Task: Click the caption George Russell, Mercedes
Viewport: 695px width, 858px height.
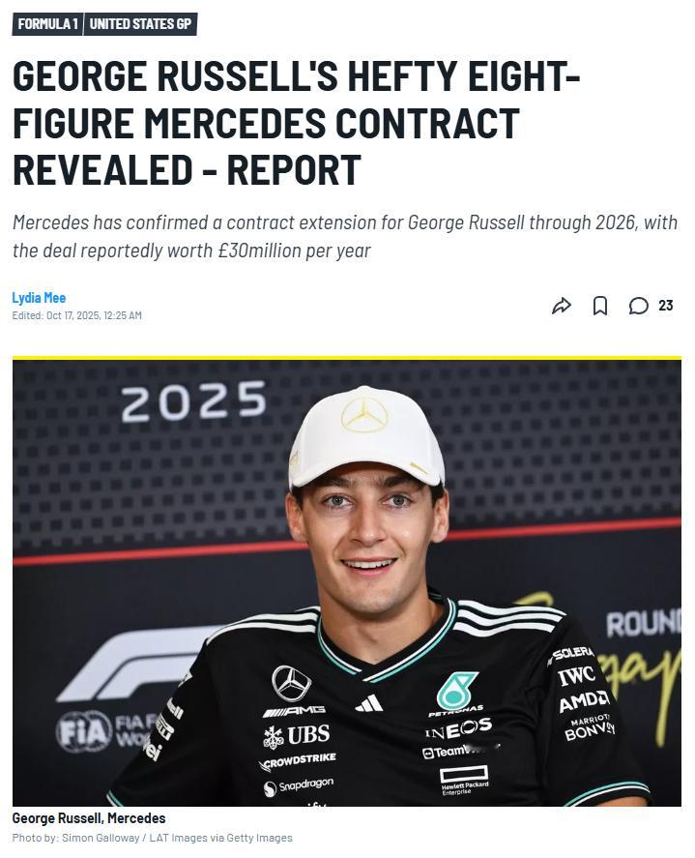Action: click(x=89, y=818)
